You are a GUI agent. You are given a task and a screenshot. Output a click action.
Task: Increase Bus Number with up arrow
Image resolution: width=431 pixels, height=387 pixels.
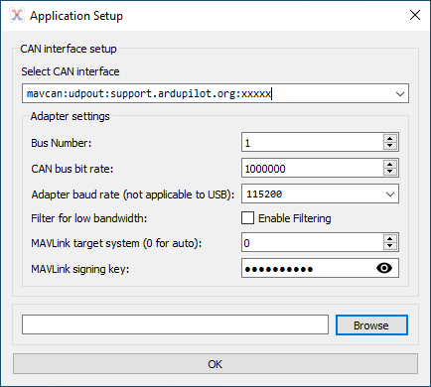pos(390,139)
